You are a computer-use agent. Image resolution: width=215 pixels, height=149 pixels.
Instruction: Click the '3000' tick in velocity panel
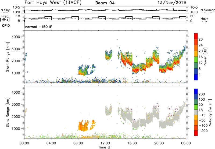click(16, 104)
